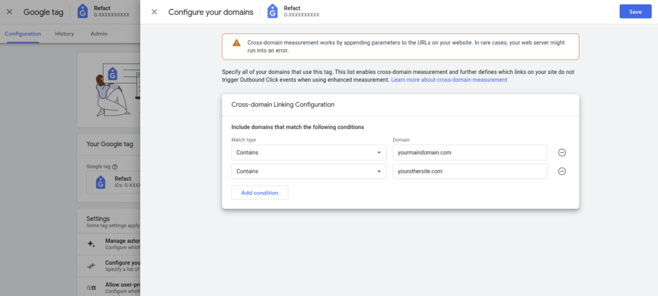Switch to the History tab

tap(64, 33)
